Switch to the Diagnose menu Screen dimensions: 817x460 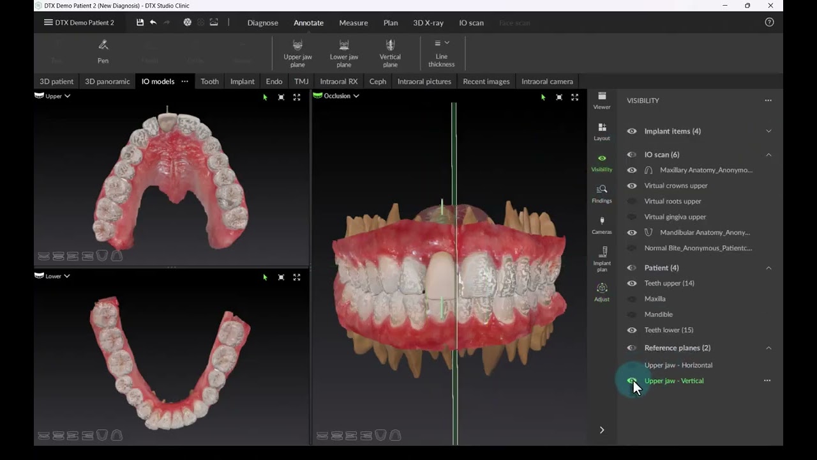click(263, 22)
